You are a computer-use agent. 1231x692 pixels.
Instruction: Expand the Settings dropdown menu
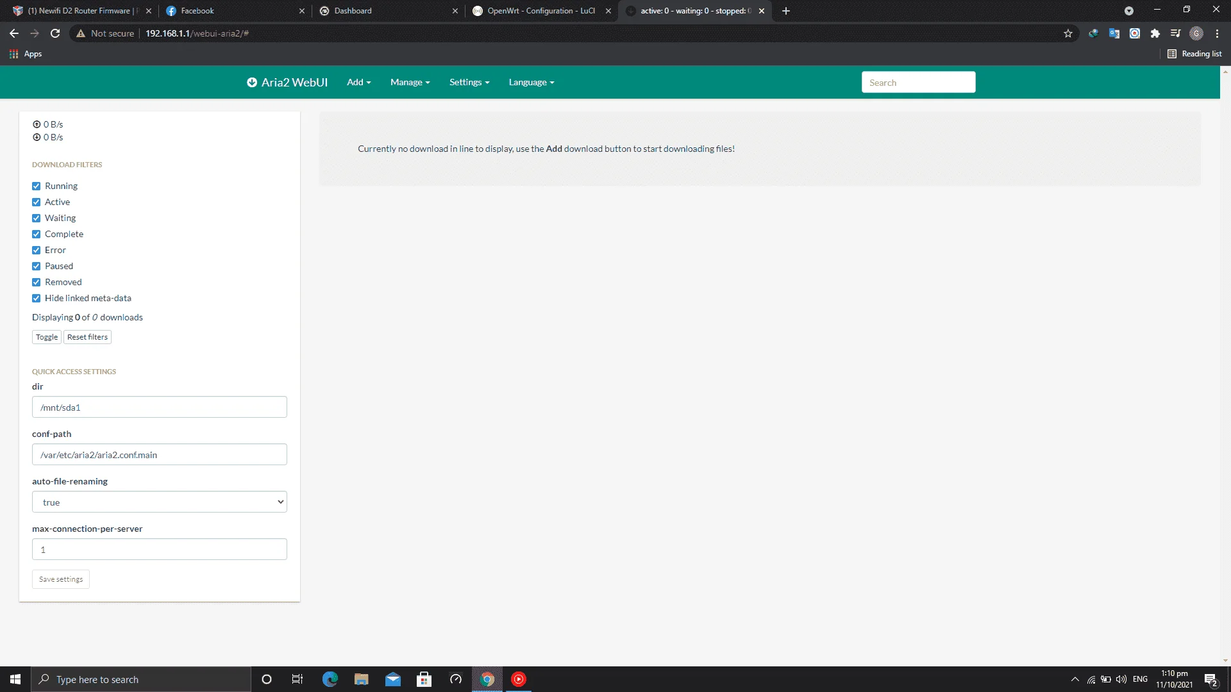469,82
